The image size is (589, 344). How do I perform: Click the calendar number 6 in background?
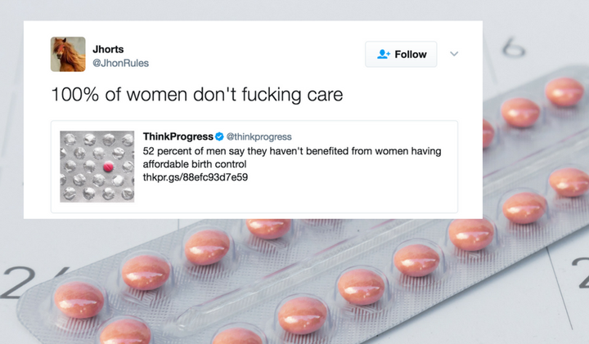tap(514, 47)
